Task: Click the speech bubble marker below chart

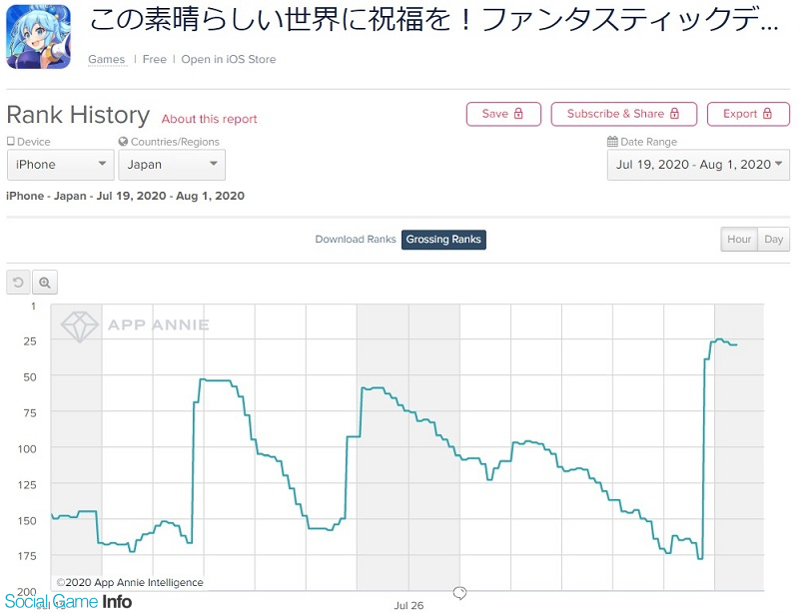Action: [459, 593]
